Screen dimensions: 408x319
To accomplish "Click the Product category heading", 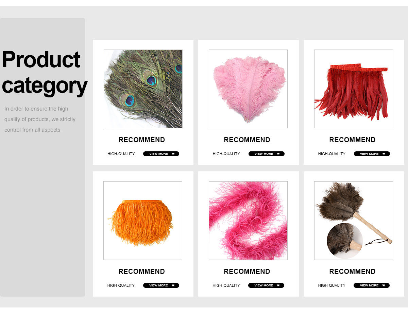I will point(44,72).
